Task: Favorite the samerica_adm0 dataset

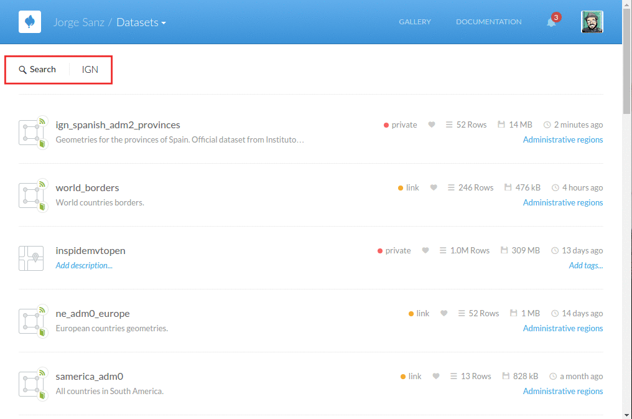Action: (435, 376)
